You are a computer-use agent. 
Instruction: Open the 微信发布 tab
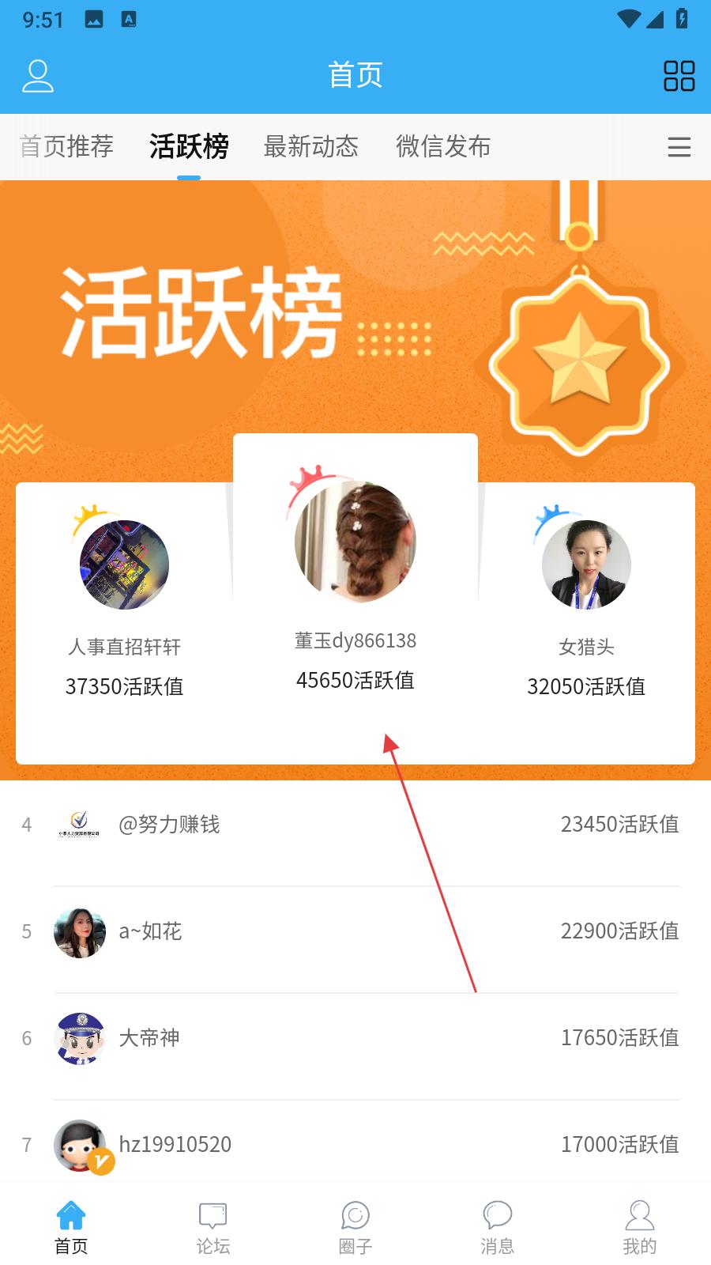[443, 146]
